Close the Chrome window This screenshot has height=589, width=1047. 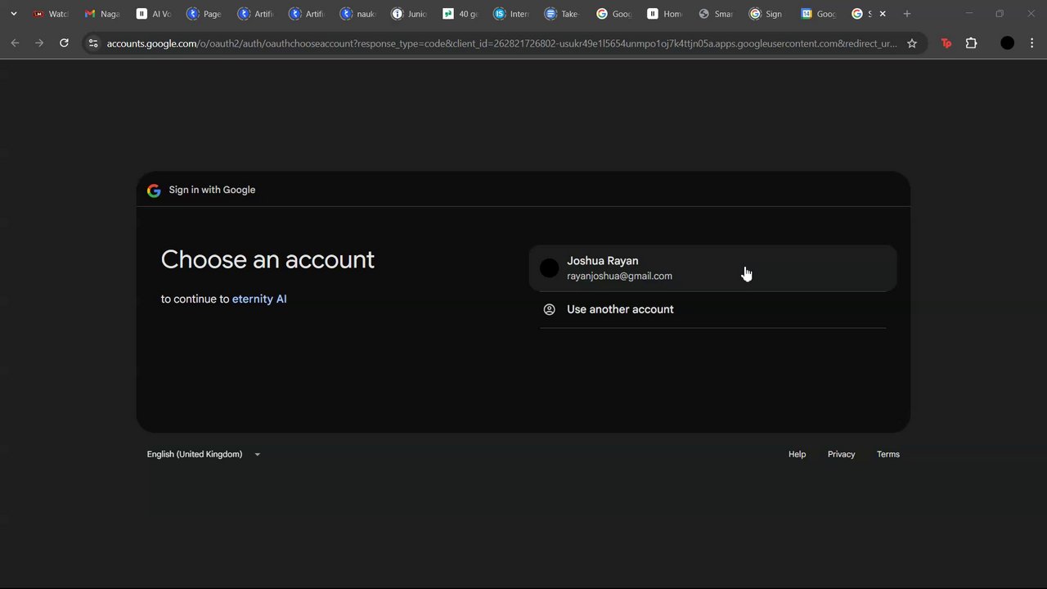point(1031,14)
